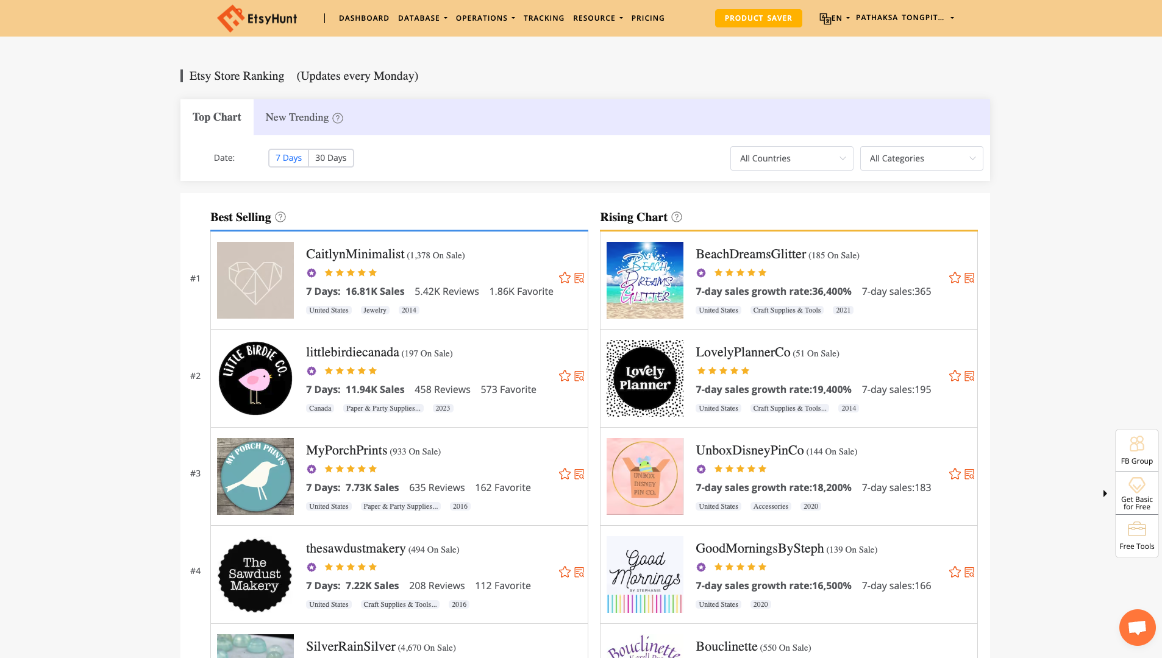The height and width of the screenshot is (658, 1162).
Task: Click the MyPorchPrints store thumbnail
Action: click(x=255, y=476)
